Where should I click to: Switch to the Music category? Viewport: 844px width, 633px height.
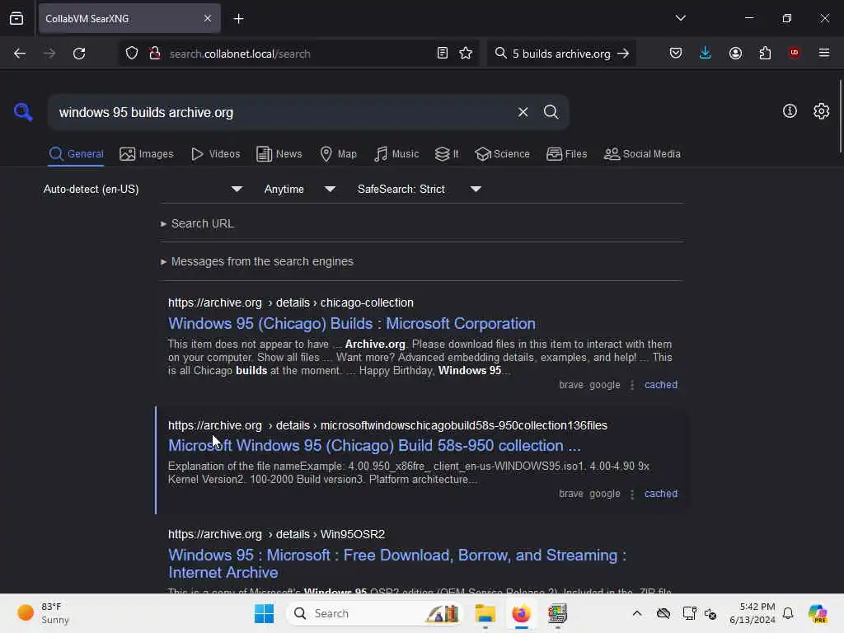[396, 154]
